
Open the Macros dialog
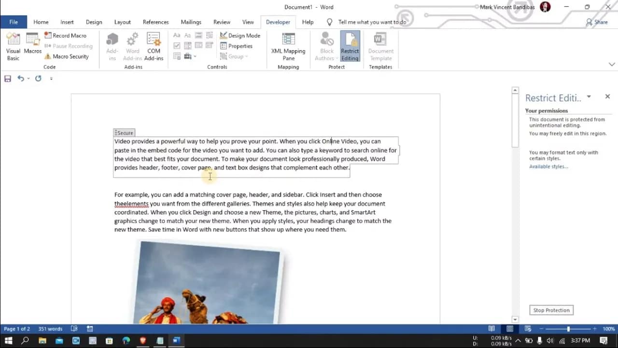(x=32, y=46)
